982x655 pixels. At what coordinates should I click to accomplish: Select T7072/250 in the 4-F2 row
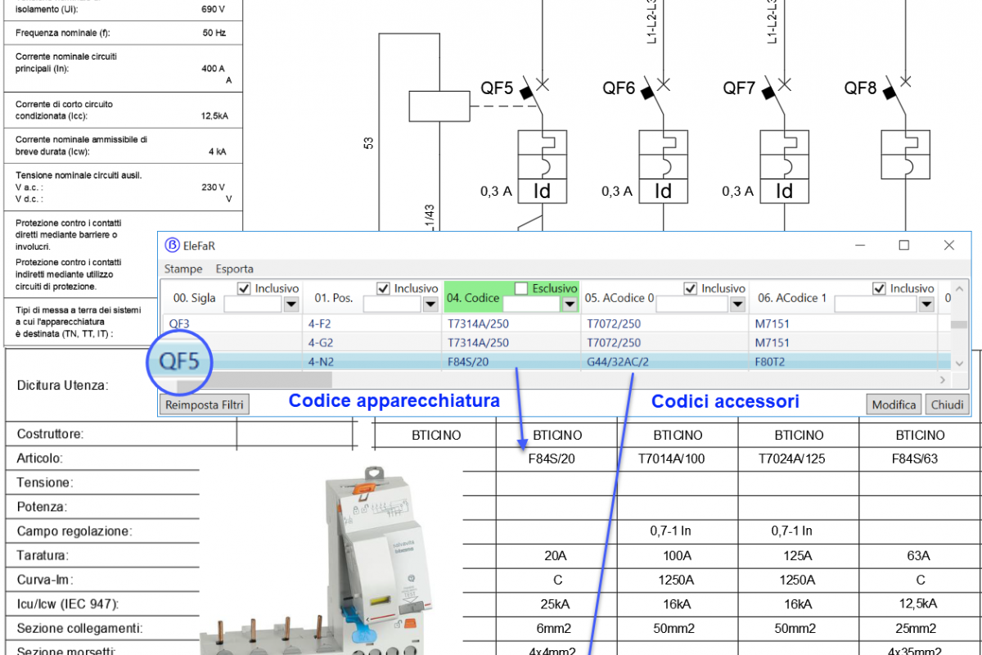614,323
